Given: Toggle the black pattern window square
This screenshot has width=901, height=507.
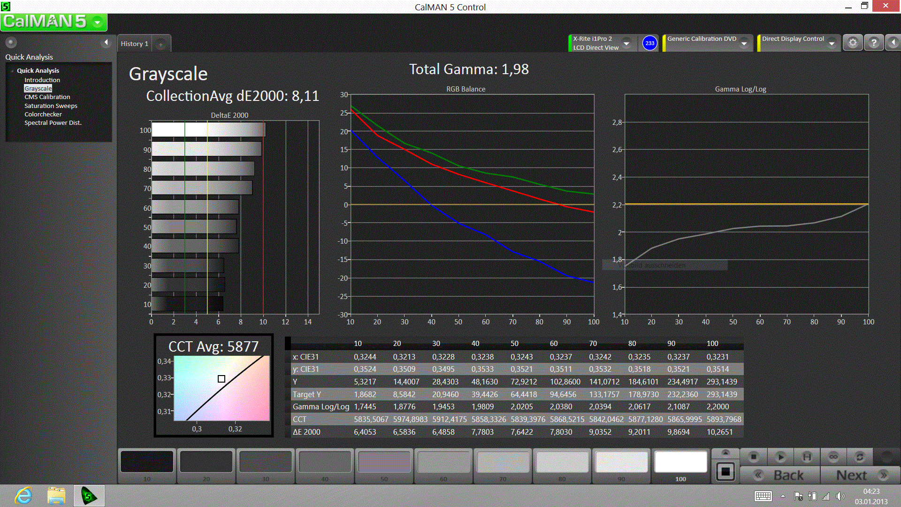Looking at the screenshot, I should pyautogui.click(x=725, y=471).
